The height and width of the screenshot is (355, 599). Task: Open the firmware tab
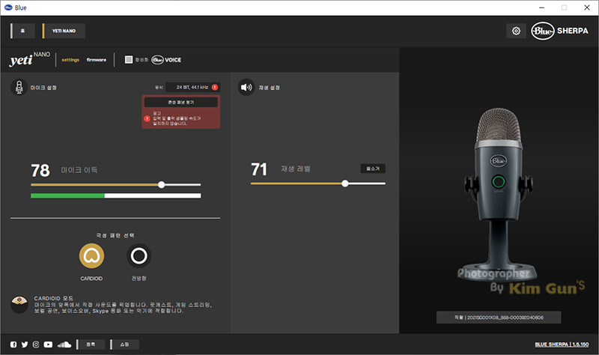coord(97,60)
